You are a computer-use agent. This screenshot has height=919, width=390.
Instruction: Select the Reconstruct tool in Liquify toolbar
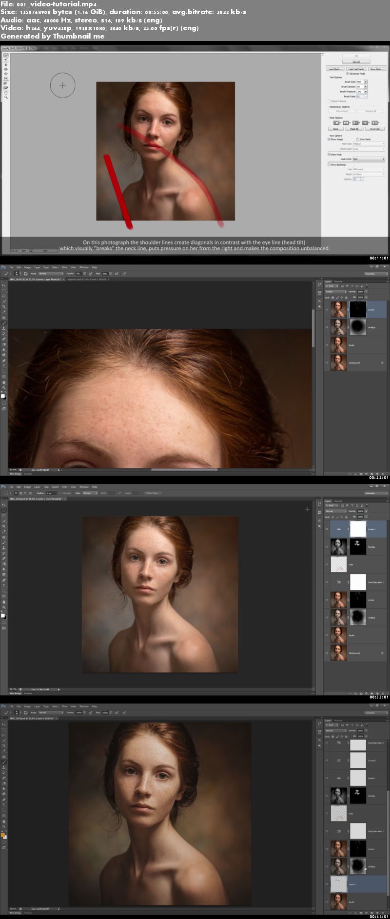tap(6, 60)
